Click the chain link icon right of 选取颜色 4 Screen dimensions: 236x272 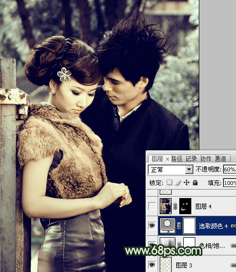[233, 226]
